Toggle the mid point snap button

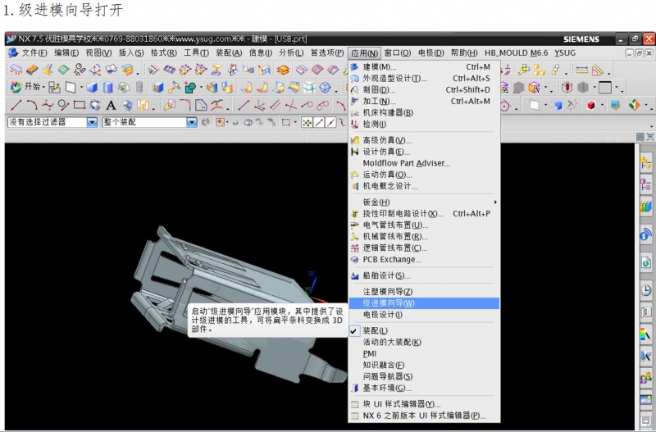pos(331,122)
